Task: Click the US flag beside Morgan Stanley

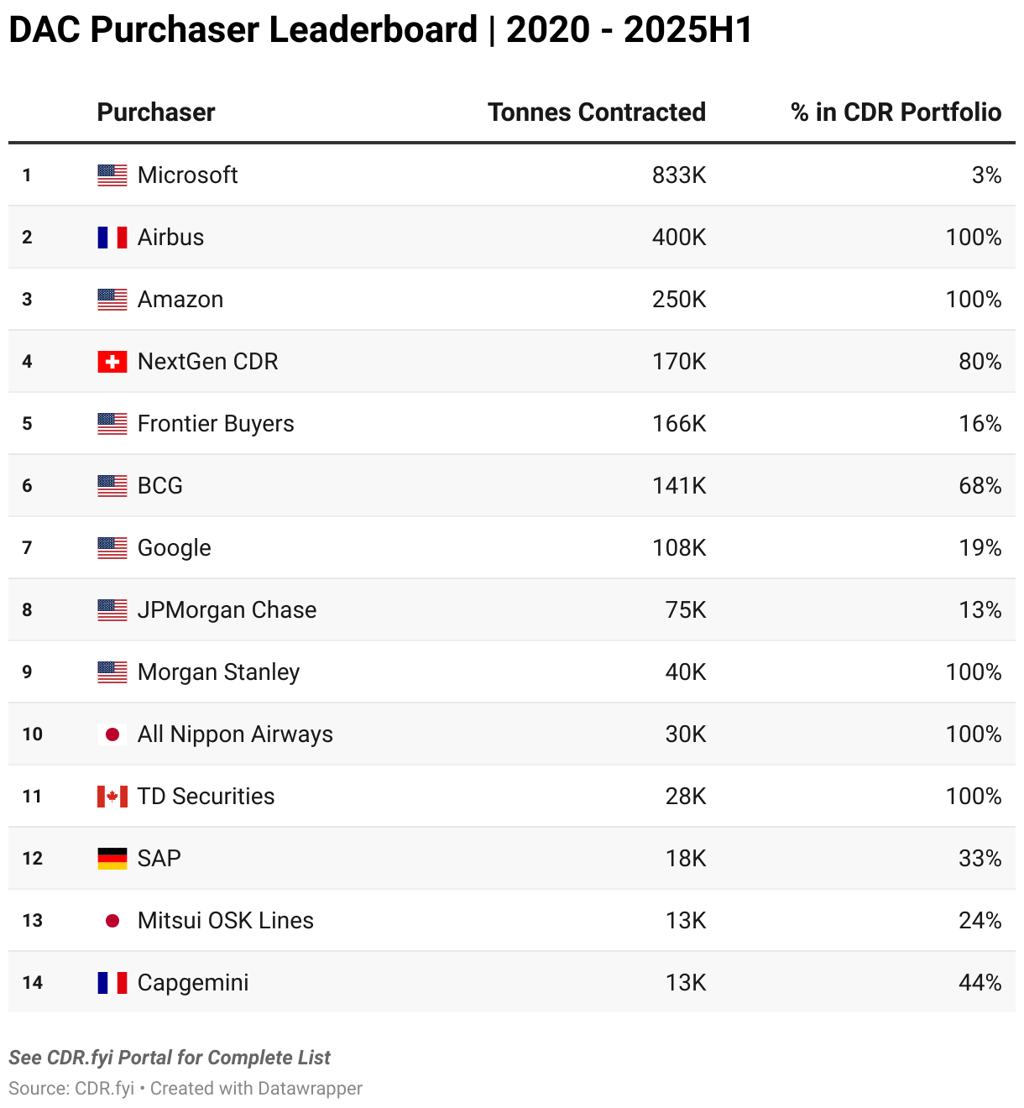Action: (112, 672)
